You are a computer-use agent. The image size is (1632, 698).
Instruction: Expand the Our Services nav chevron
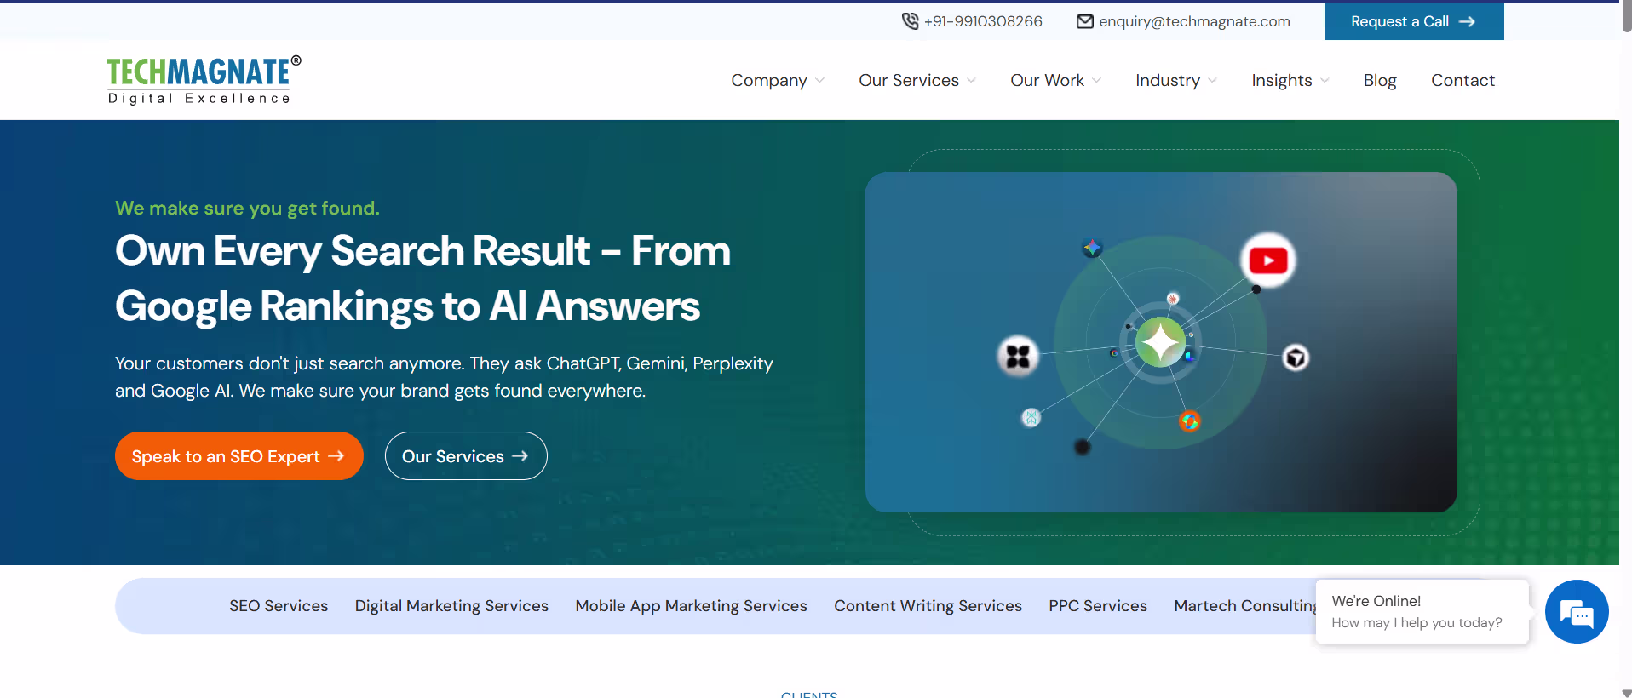pos(971,81)
